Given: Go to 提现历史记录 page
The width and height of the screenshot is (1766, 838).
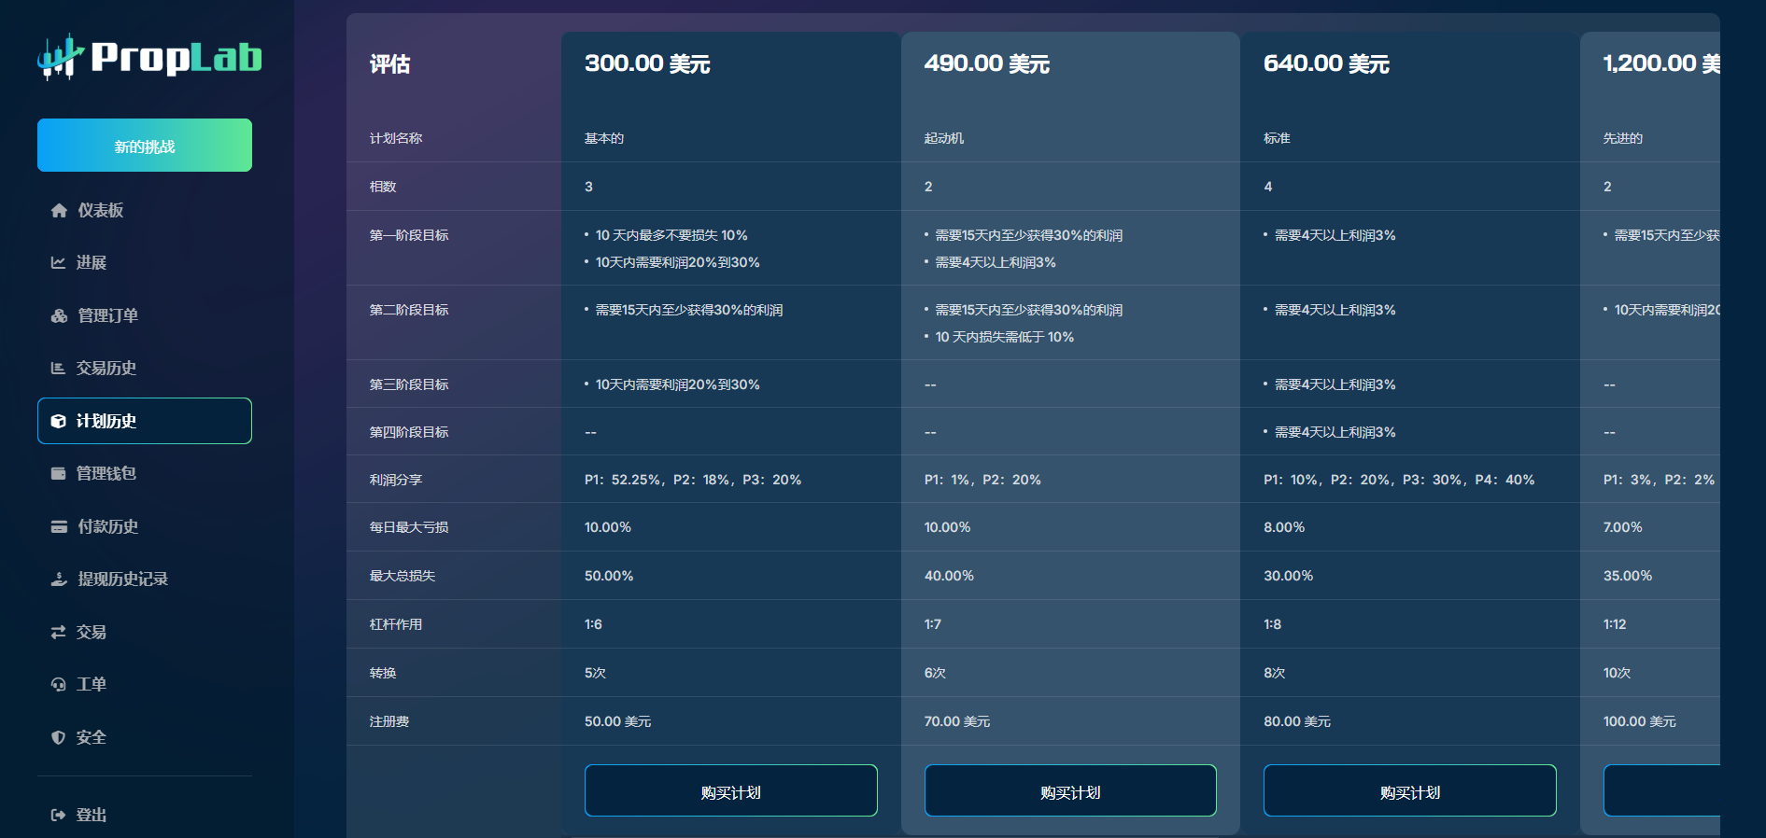Looking at the screenshot, I should (122, 580).
